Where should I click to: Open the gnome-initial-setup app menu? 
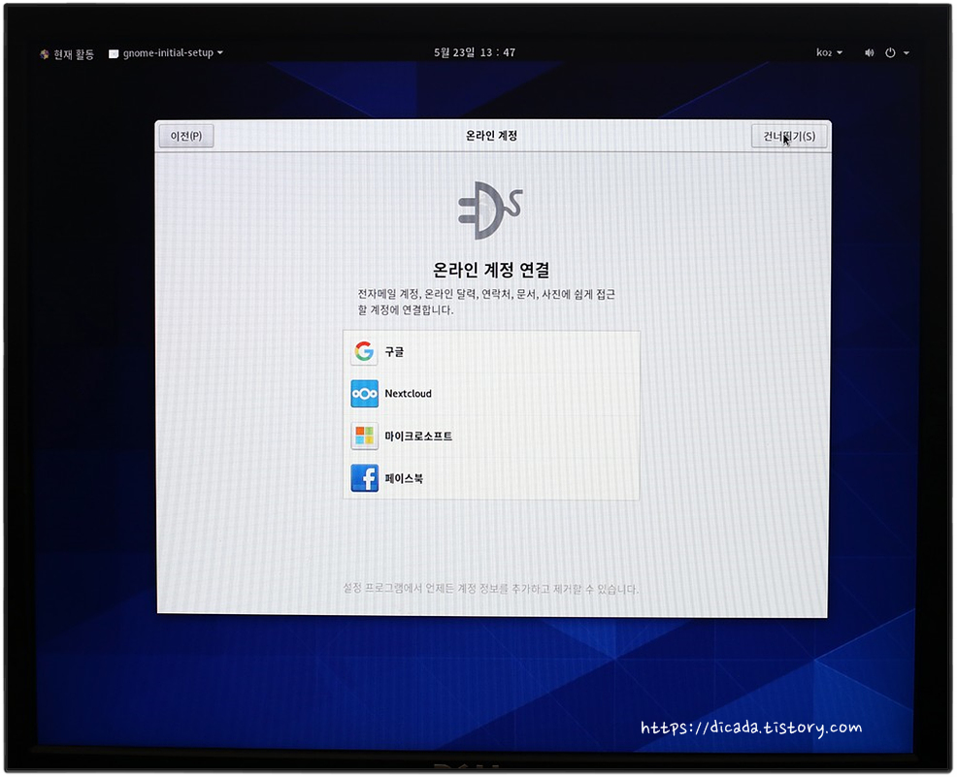point(166,53)
